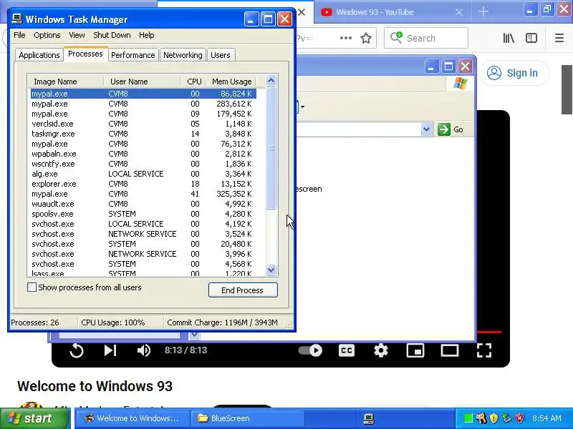
Task: Skip to the next video
Action: tap(110, 350)
